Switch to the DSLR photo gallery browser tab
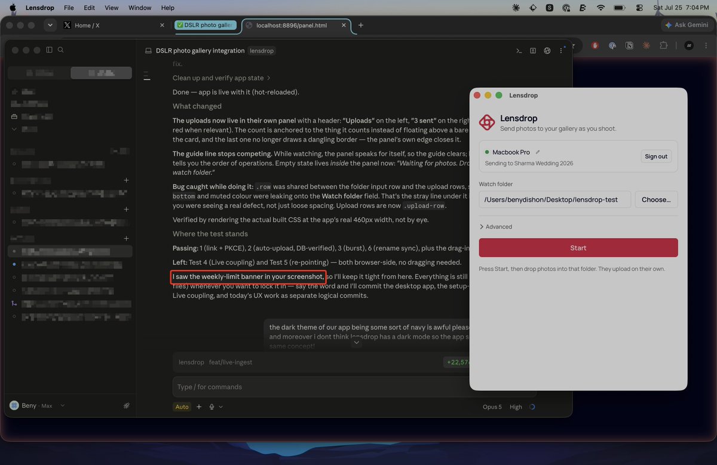This screenshot has height=465, width=717. point(205,25)
